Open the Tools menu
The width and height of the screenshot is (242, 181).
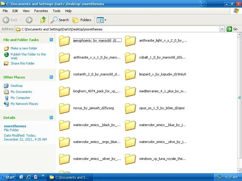point(57,11)
